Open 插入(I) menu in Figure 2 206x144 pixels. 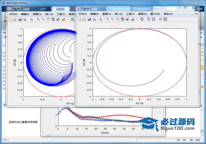click(118, 14)
